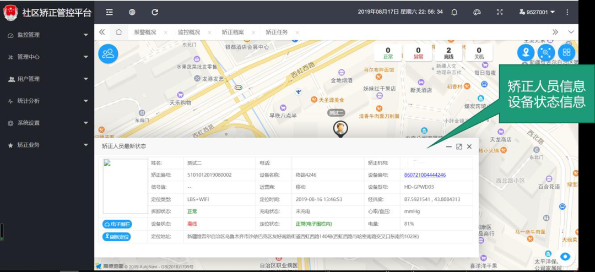Switch to the 报警概况 tab
Viewport: 595px width, 272px height.
tap(145, 32)
